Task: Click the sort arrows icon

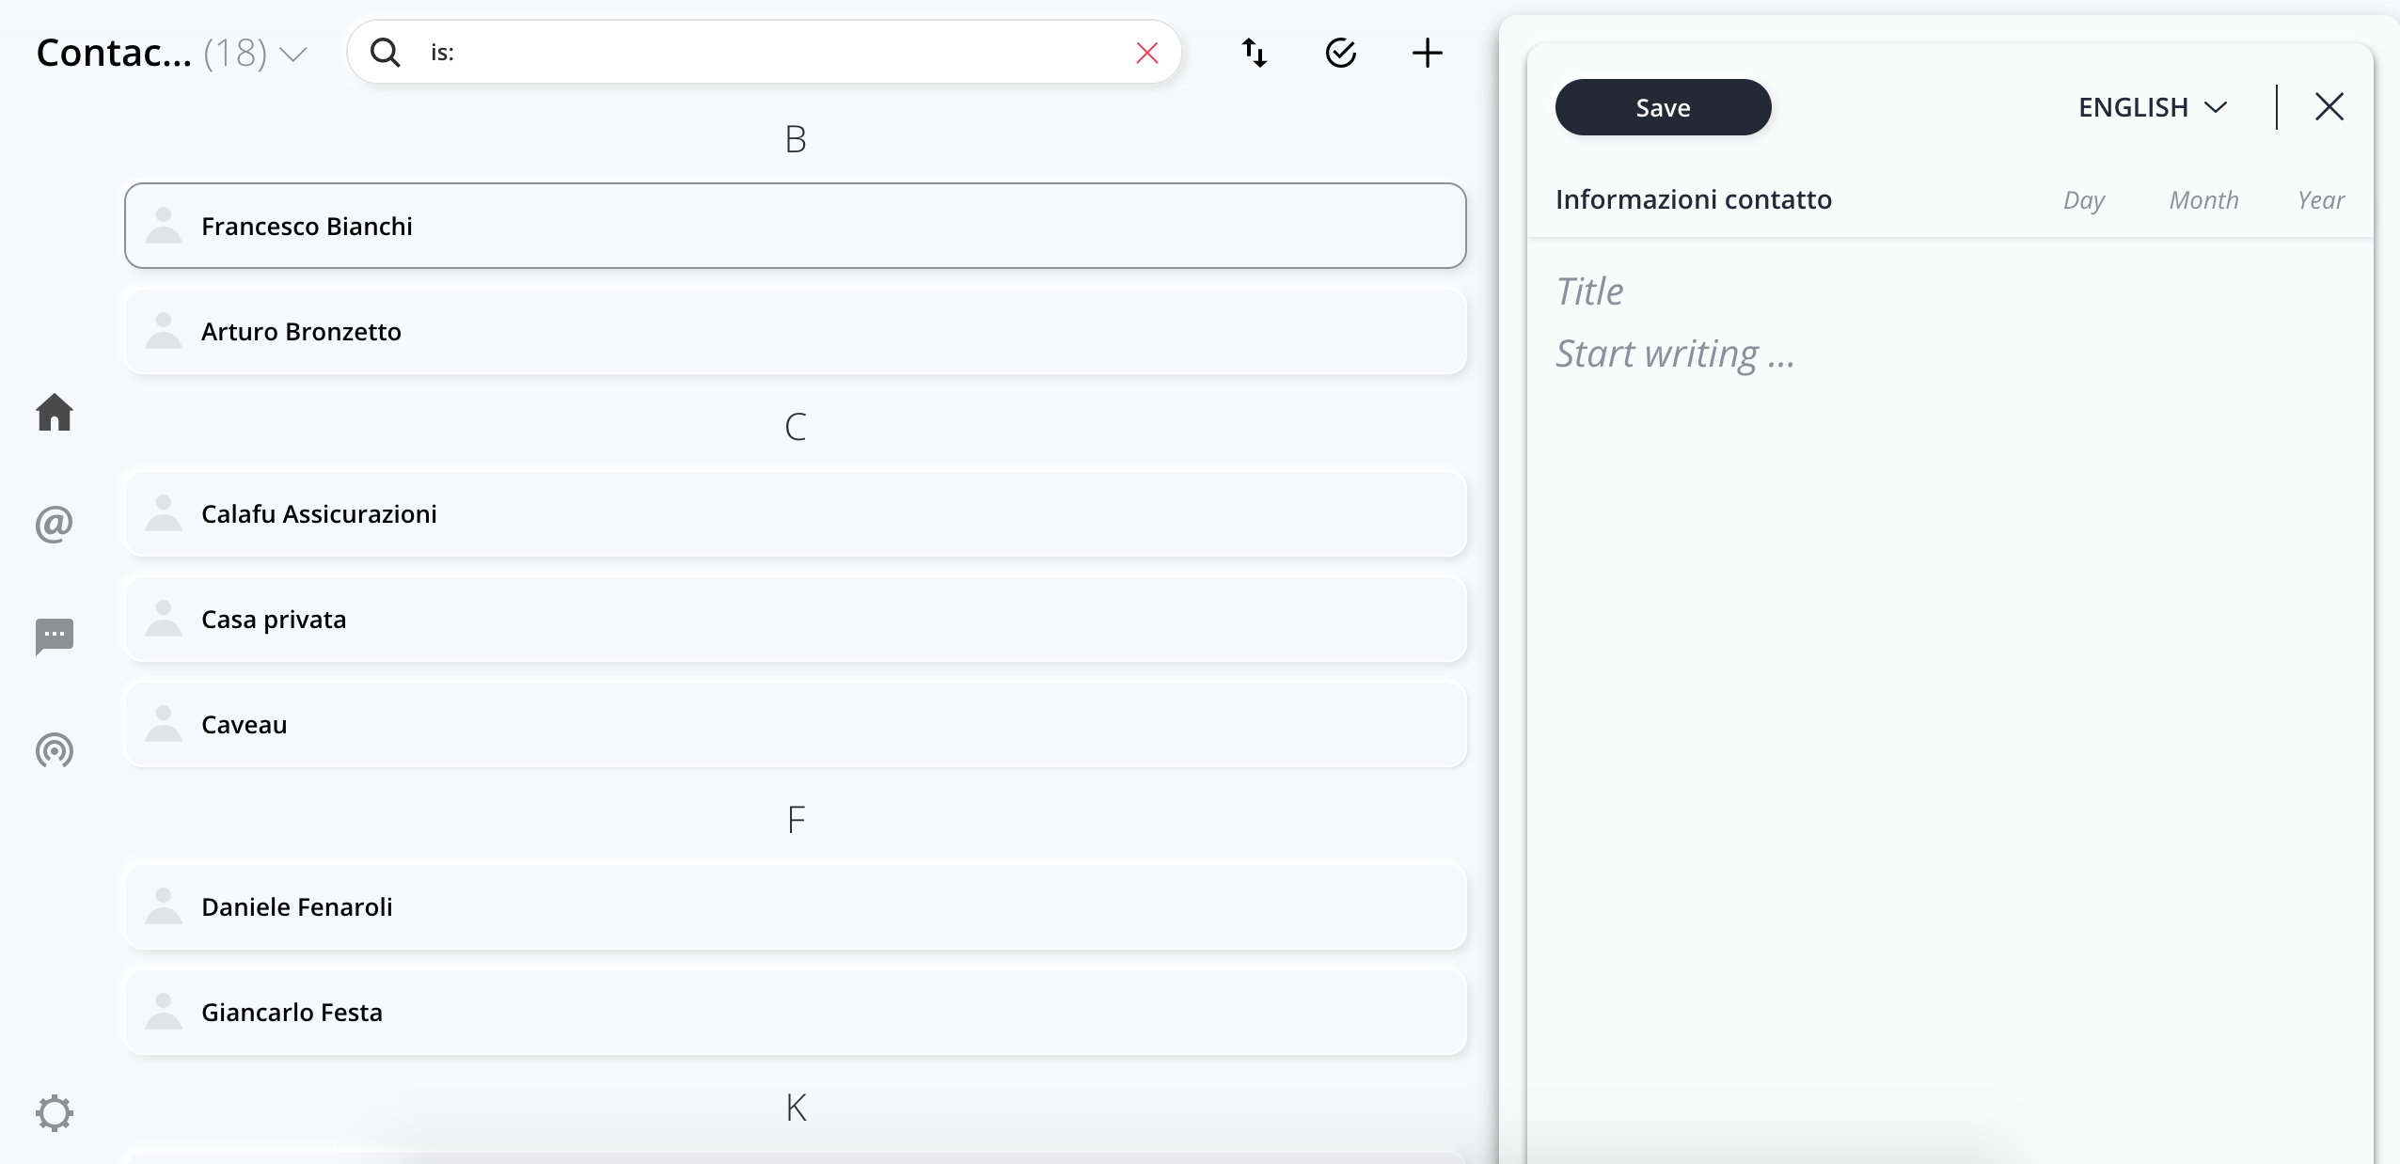Action: click(x=1255, y=53)
